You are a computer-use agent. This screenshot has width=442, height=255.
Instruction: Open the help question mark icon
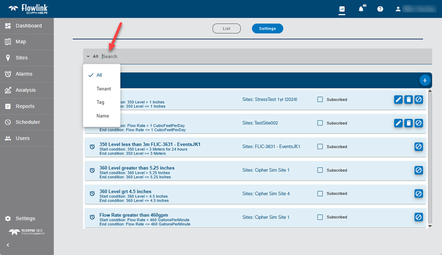(380, 9)
